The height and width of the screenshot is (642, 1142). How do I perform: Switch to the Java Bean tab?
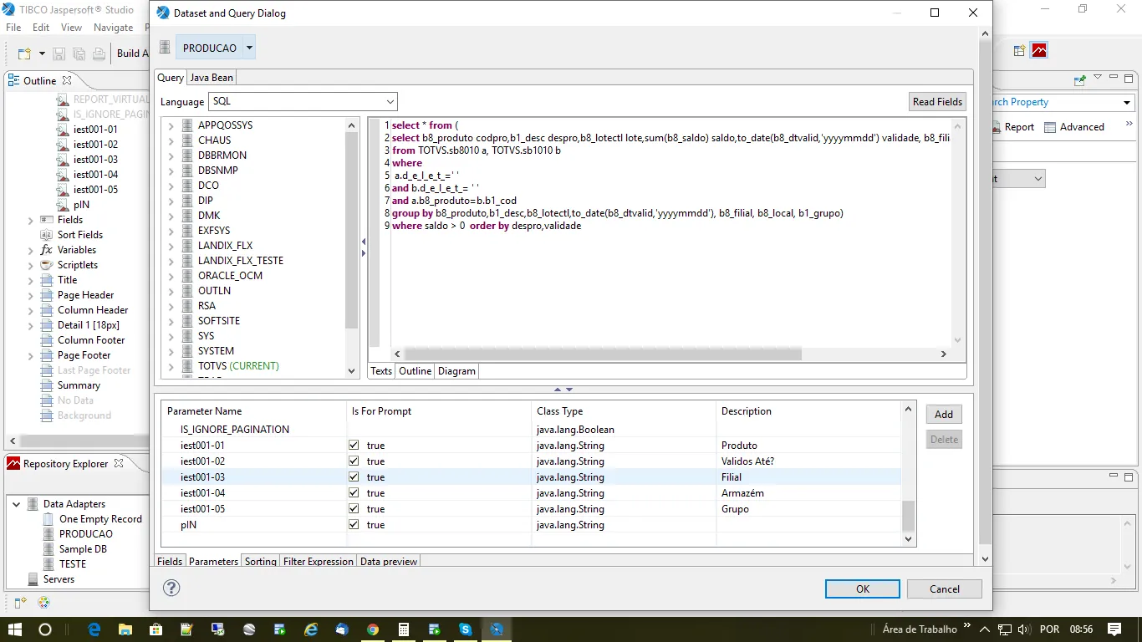(x=212, y=78)
